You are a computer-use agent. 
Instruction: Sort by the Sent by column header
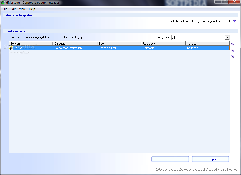click(208, 44)
